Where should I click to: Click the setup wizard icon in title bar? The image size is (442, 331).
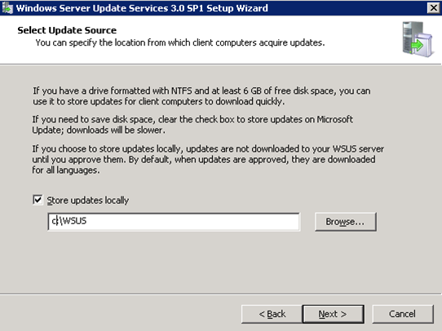[x=7, y=8]
